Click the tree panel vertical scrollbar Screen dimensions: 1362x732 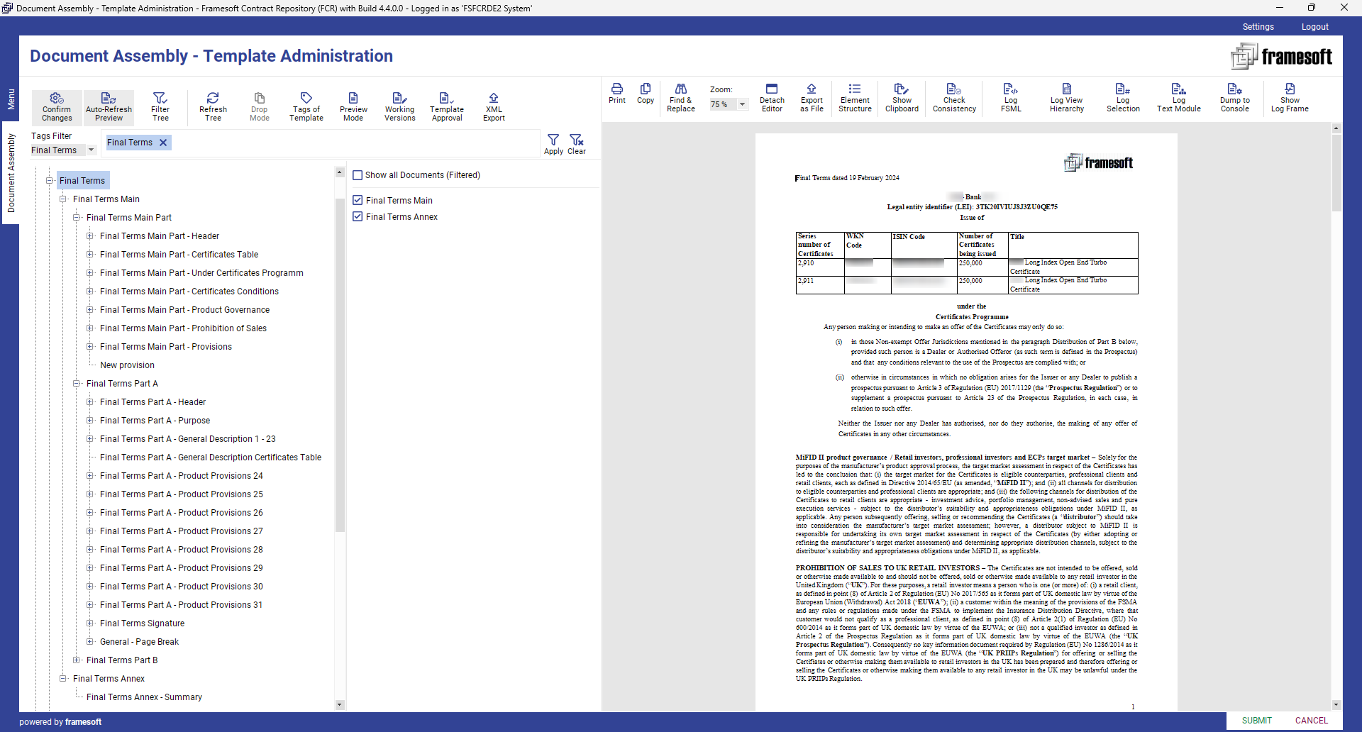click(339, 365)
